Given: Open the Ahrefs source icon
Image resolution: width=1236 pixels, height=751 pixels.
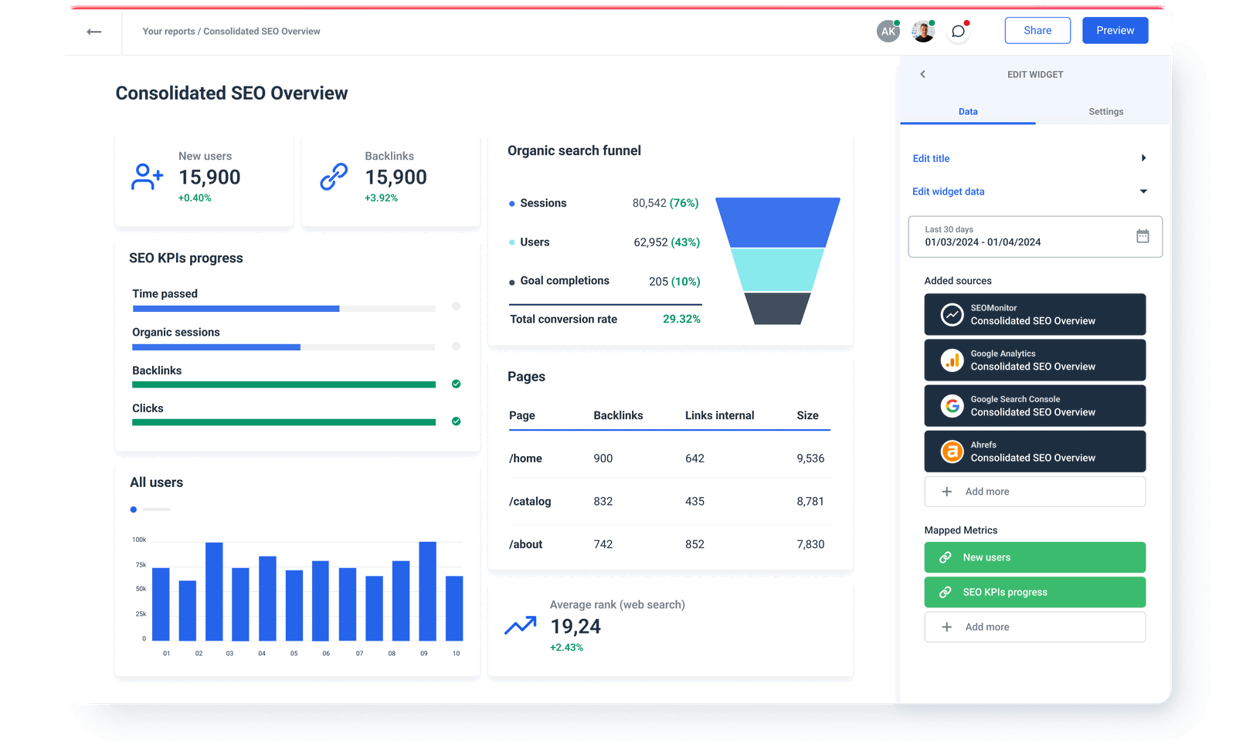Looking at the screenshot, I should (x=951, y=451).
